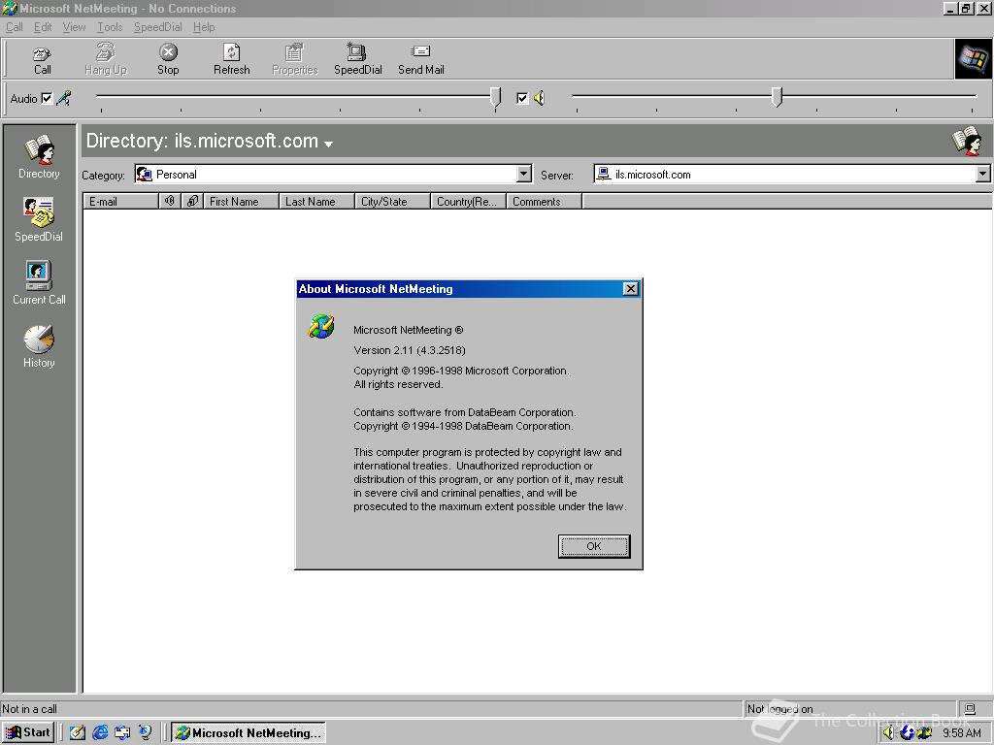Click OK in the About dialog
The height and width of the screenshot is (745, 994).
594,546
